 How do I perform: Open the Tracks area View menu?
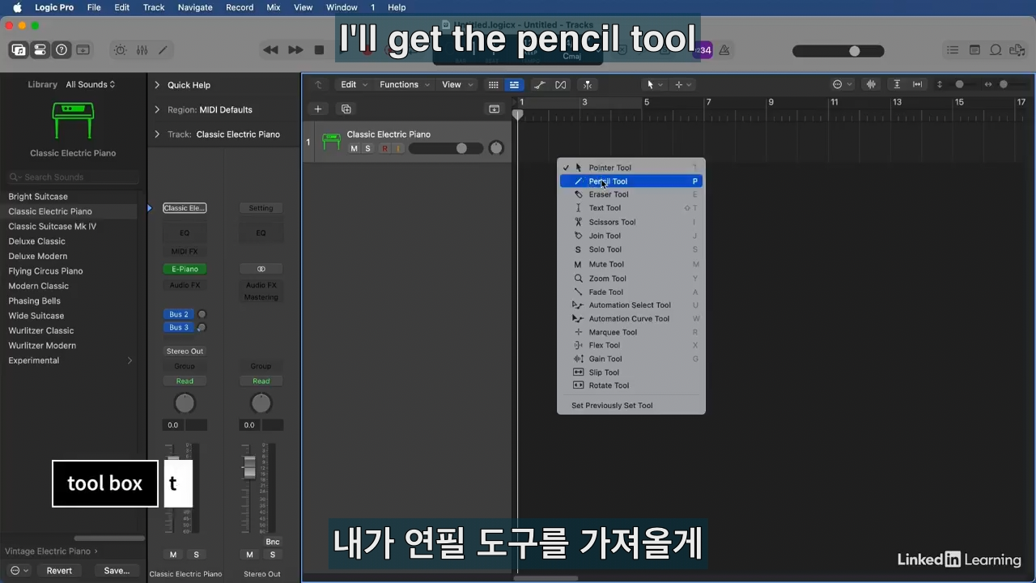click(456, 84)
